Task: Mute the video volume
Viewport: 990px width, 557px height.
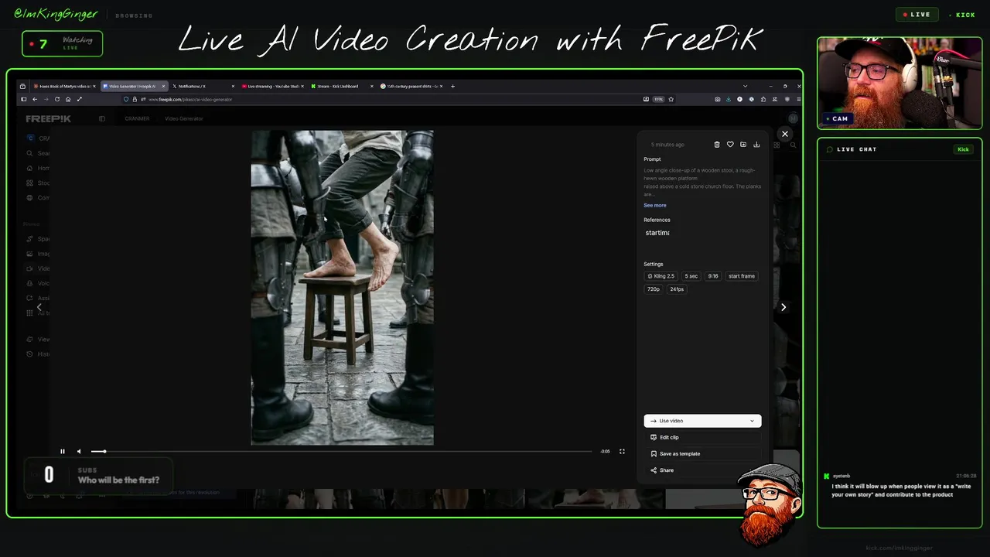Action: 78,451
